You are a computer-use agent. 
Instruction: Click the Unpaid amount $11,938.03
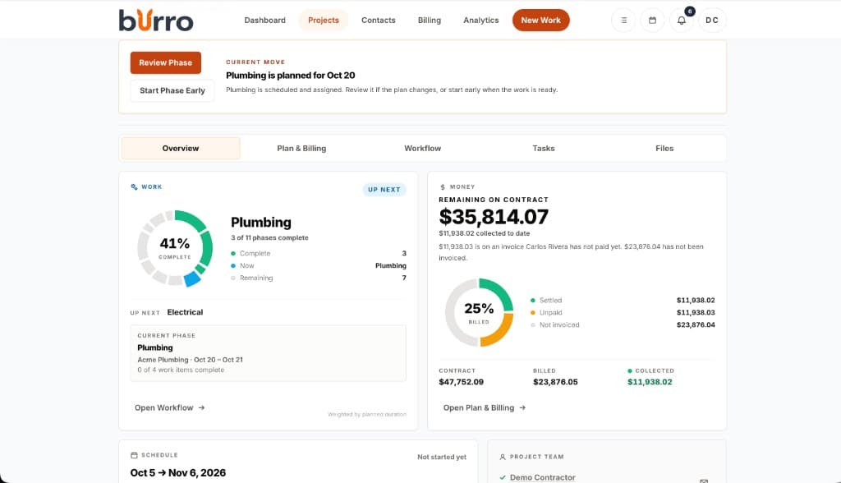[x=696, y=313]
